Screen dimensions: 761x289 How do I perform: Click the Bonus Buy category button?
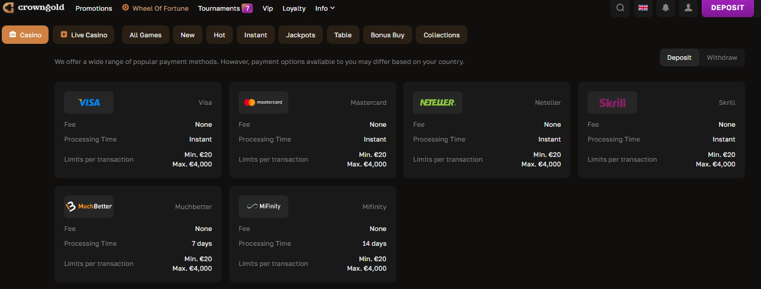coord(387,35)
